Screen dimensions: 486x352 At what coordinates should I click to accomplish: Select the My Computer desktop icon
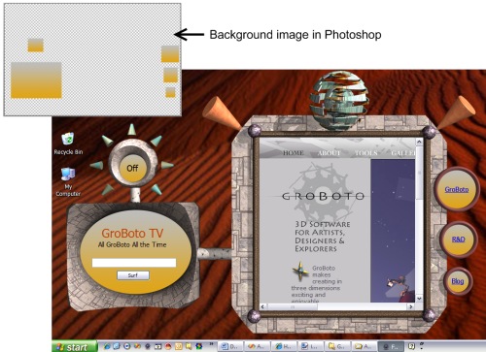point(68,182)
